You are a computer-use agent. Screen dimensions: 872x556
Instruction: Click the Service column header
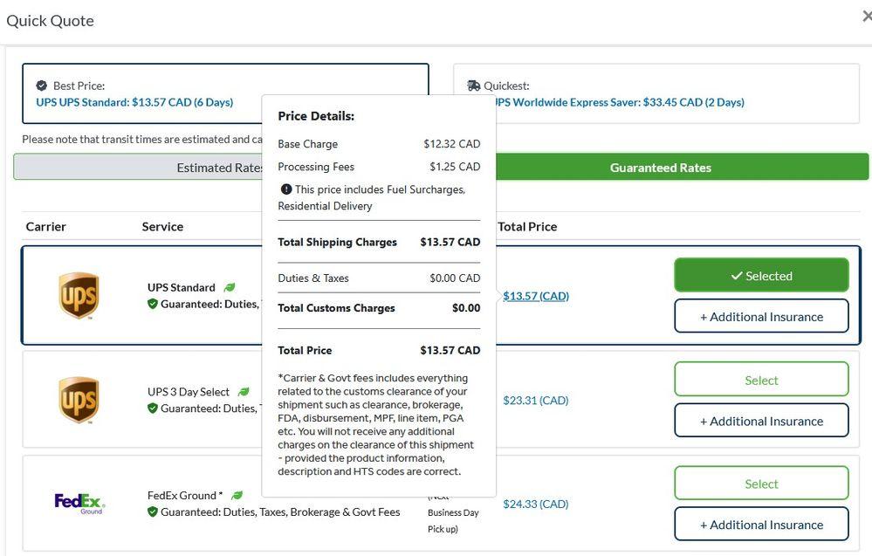tap(162, 226)
